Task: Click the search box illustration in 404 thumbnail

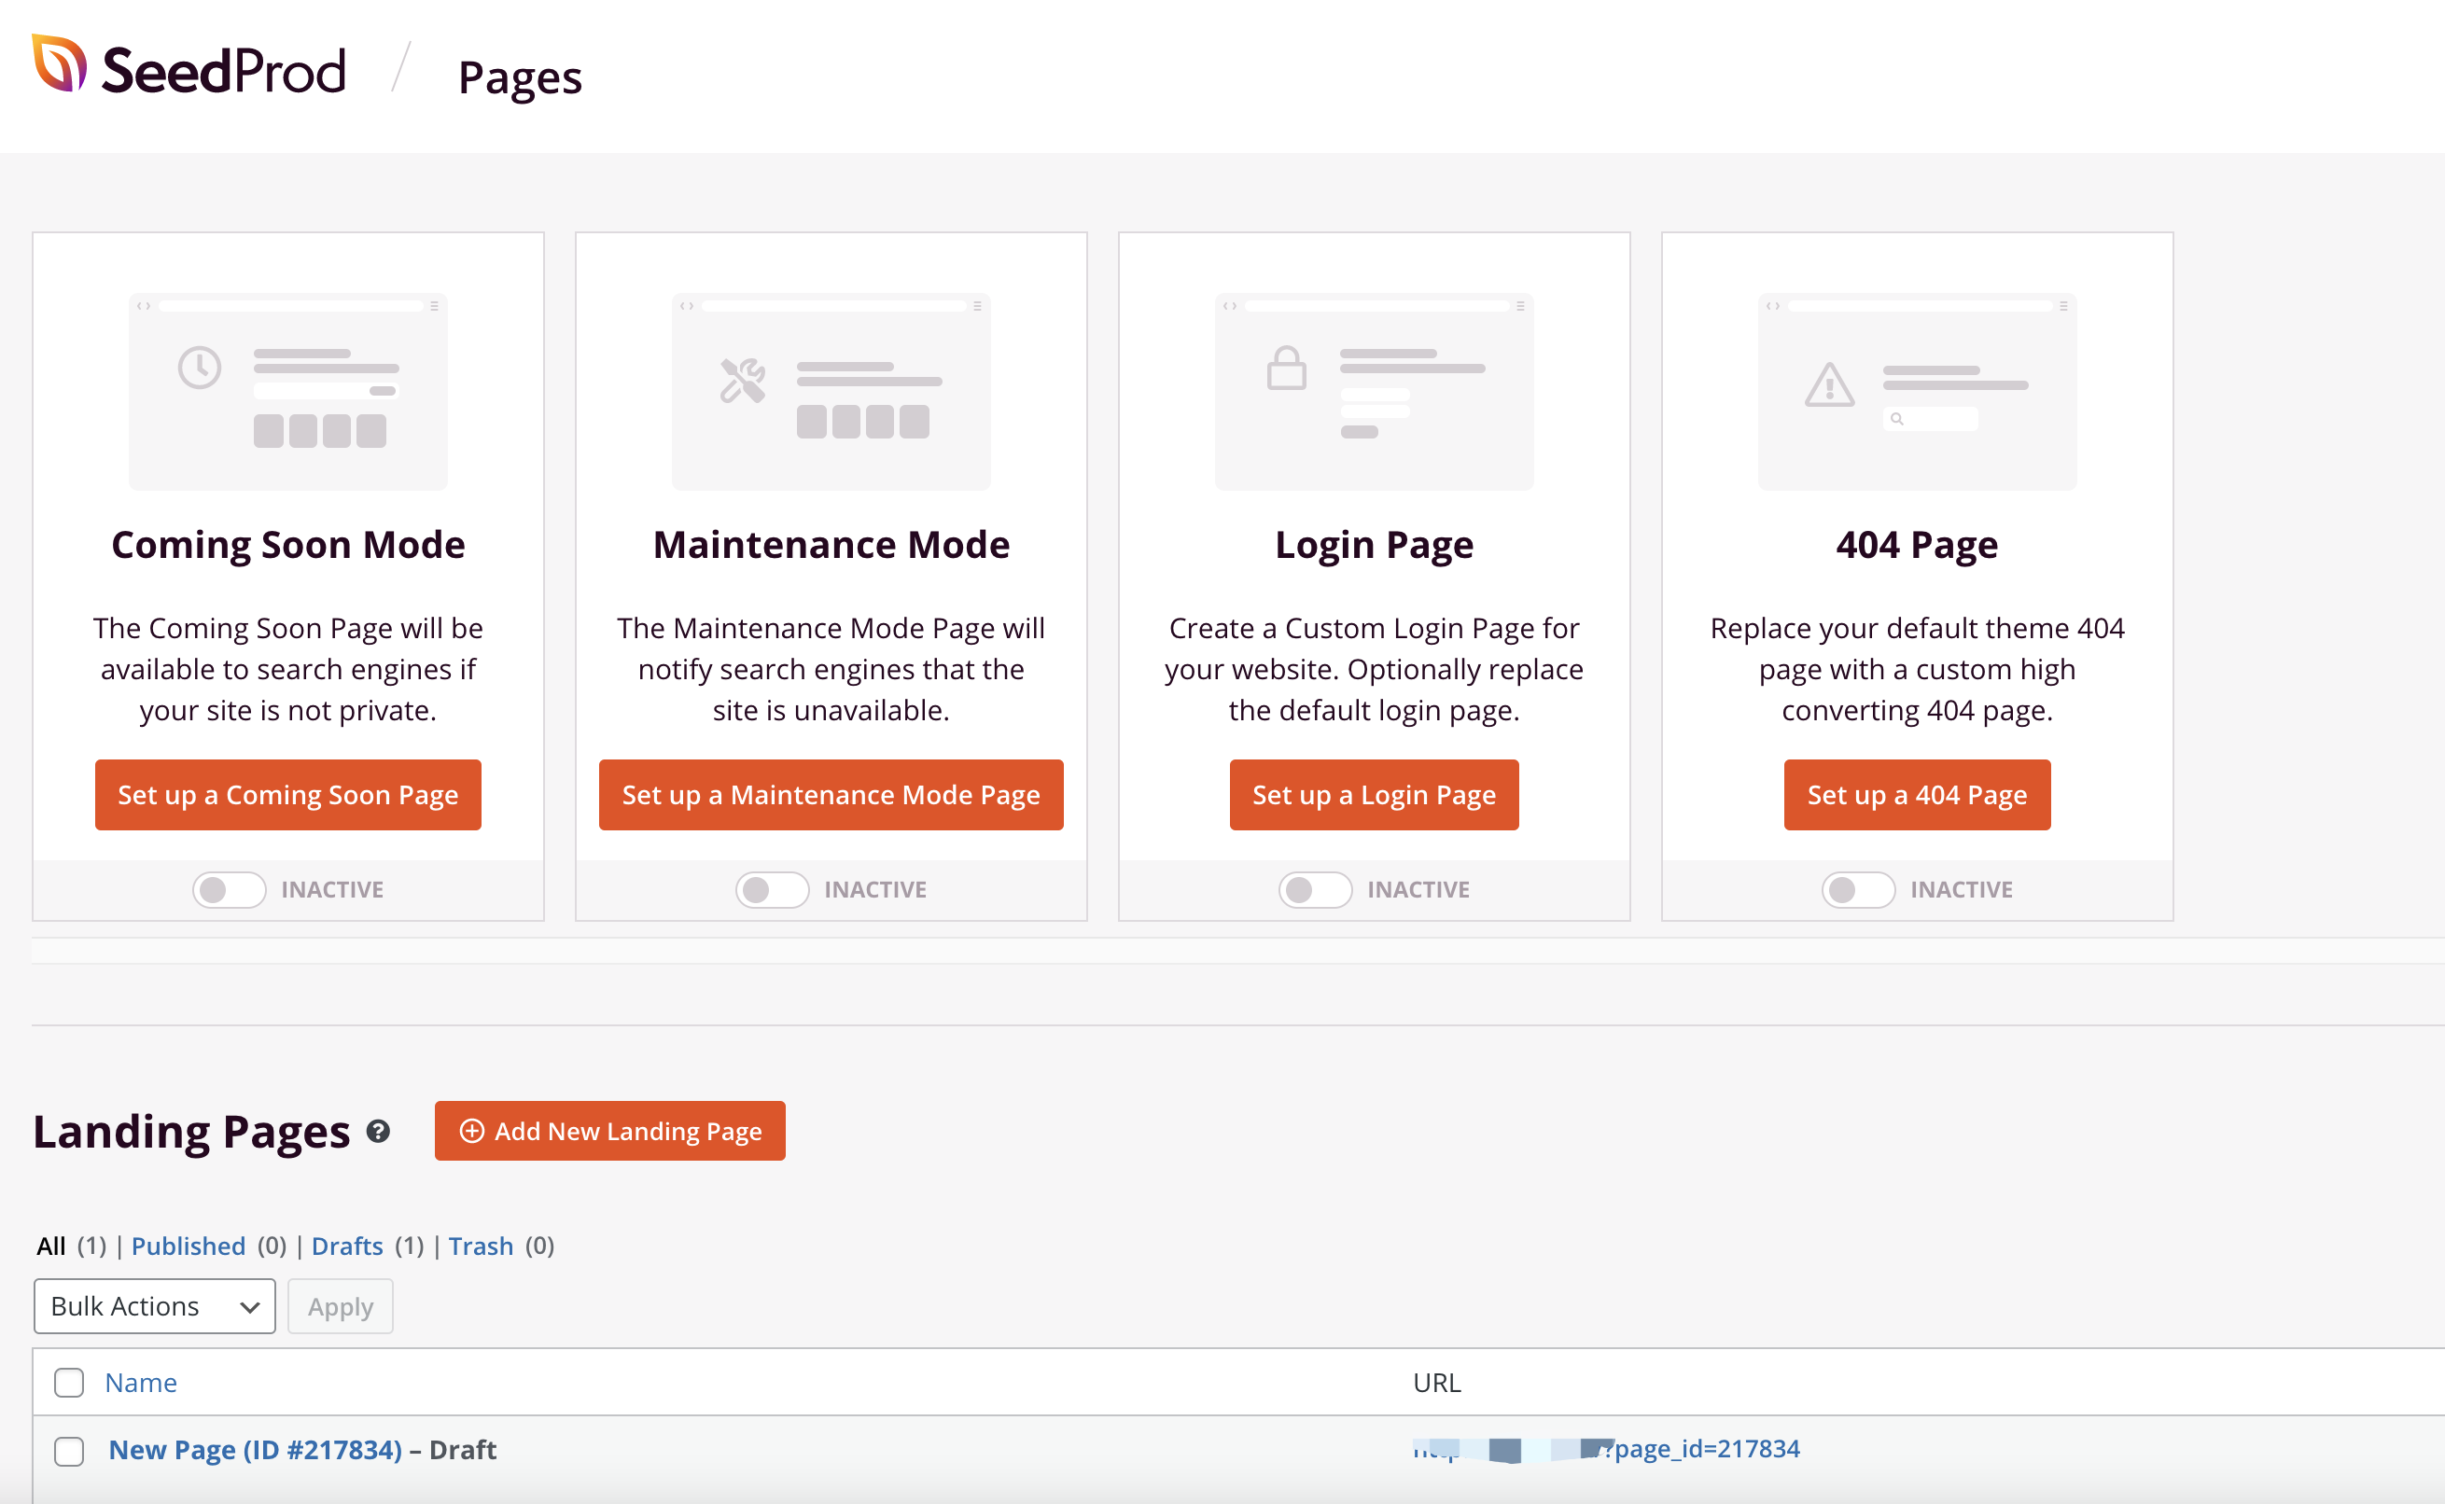Action: (x=1930, y=419)
